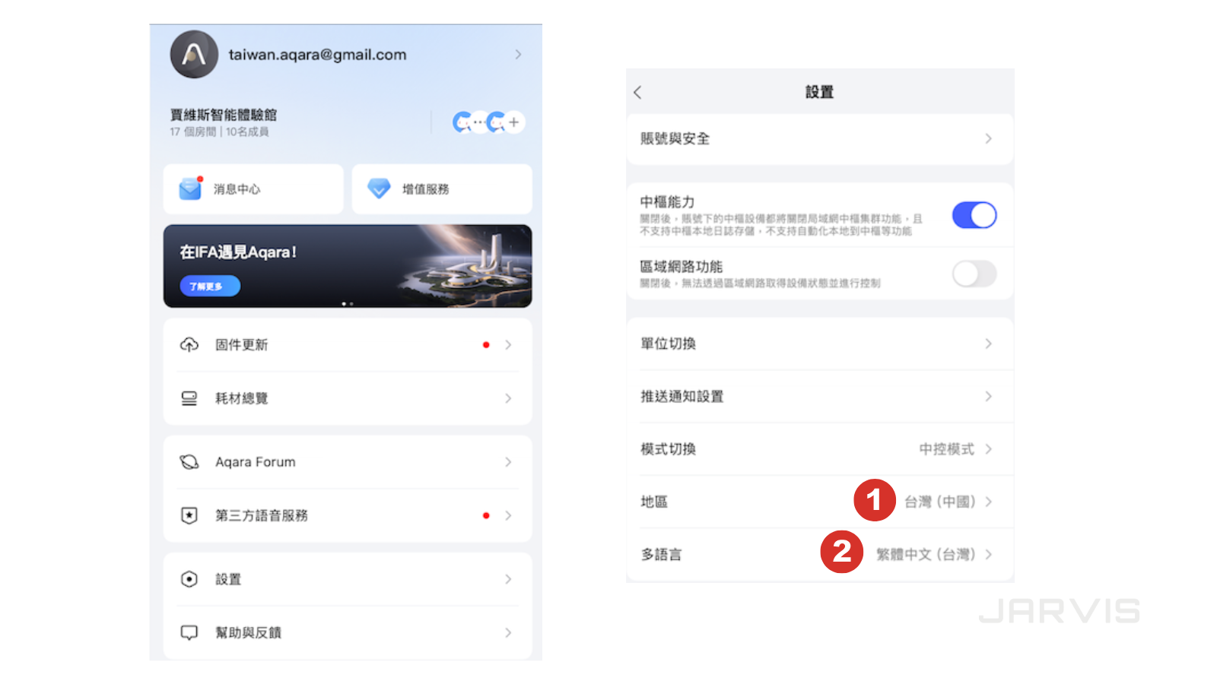The height and width of the screenshot is (684, 1217).
Task: Tap the 了解更多 banner button
Action: (209, 287)
